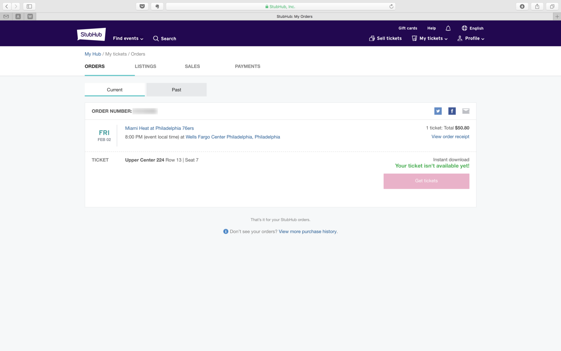561x351 pixels.
Task: Click the Safari share icon
Action: point(537,6)
